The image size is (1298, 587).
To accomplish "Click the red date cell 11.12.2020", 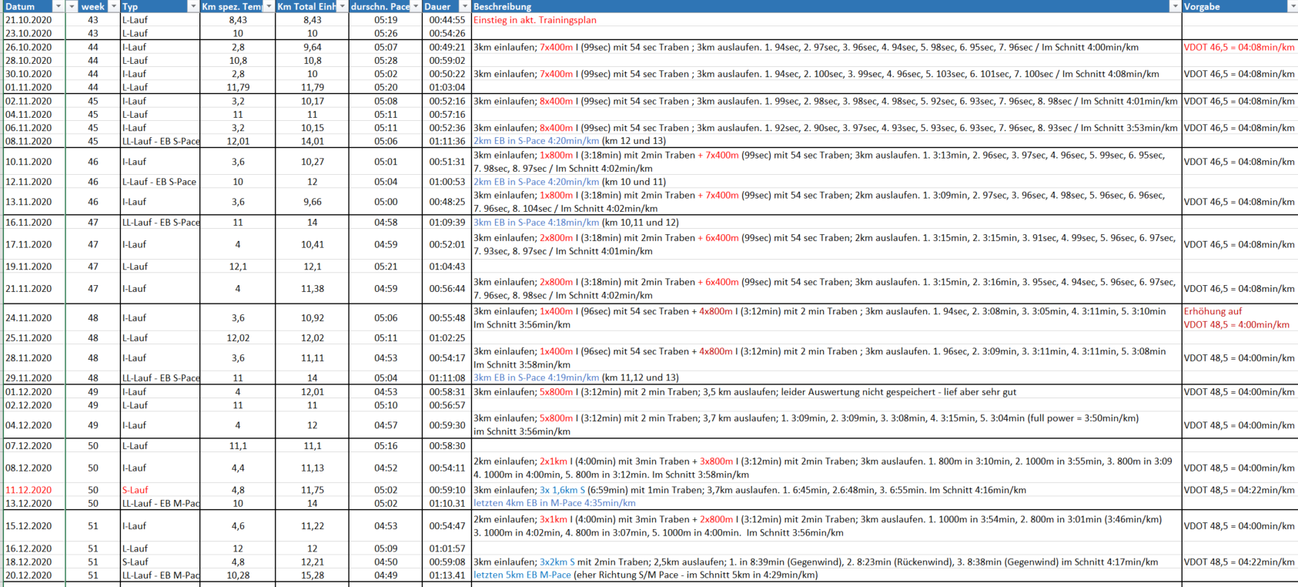I will [28, 490].
